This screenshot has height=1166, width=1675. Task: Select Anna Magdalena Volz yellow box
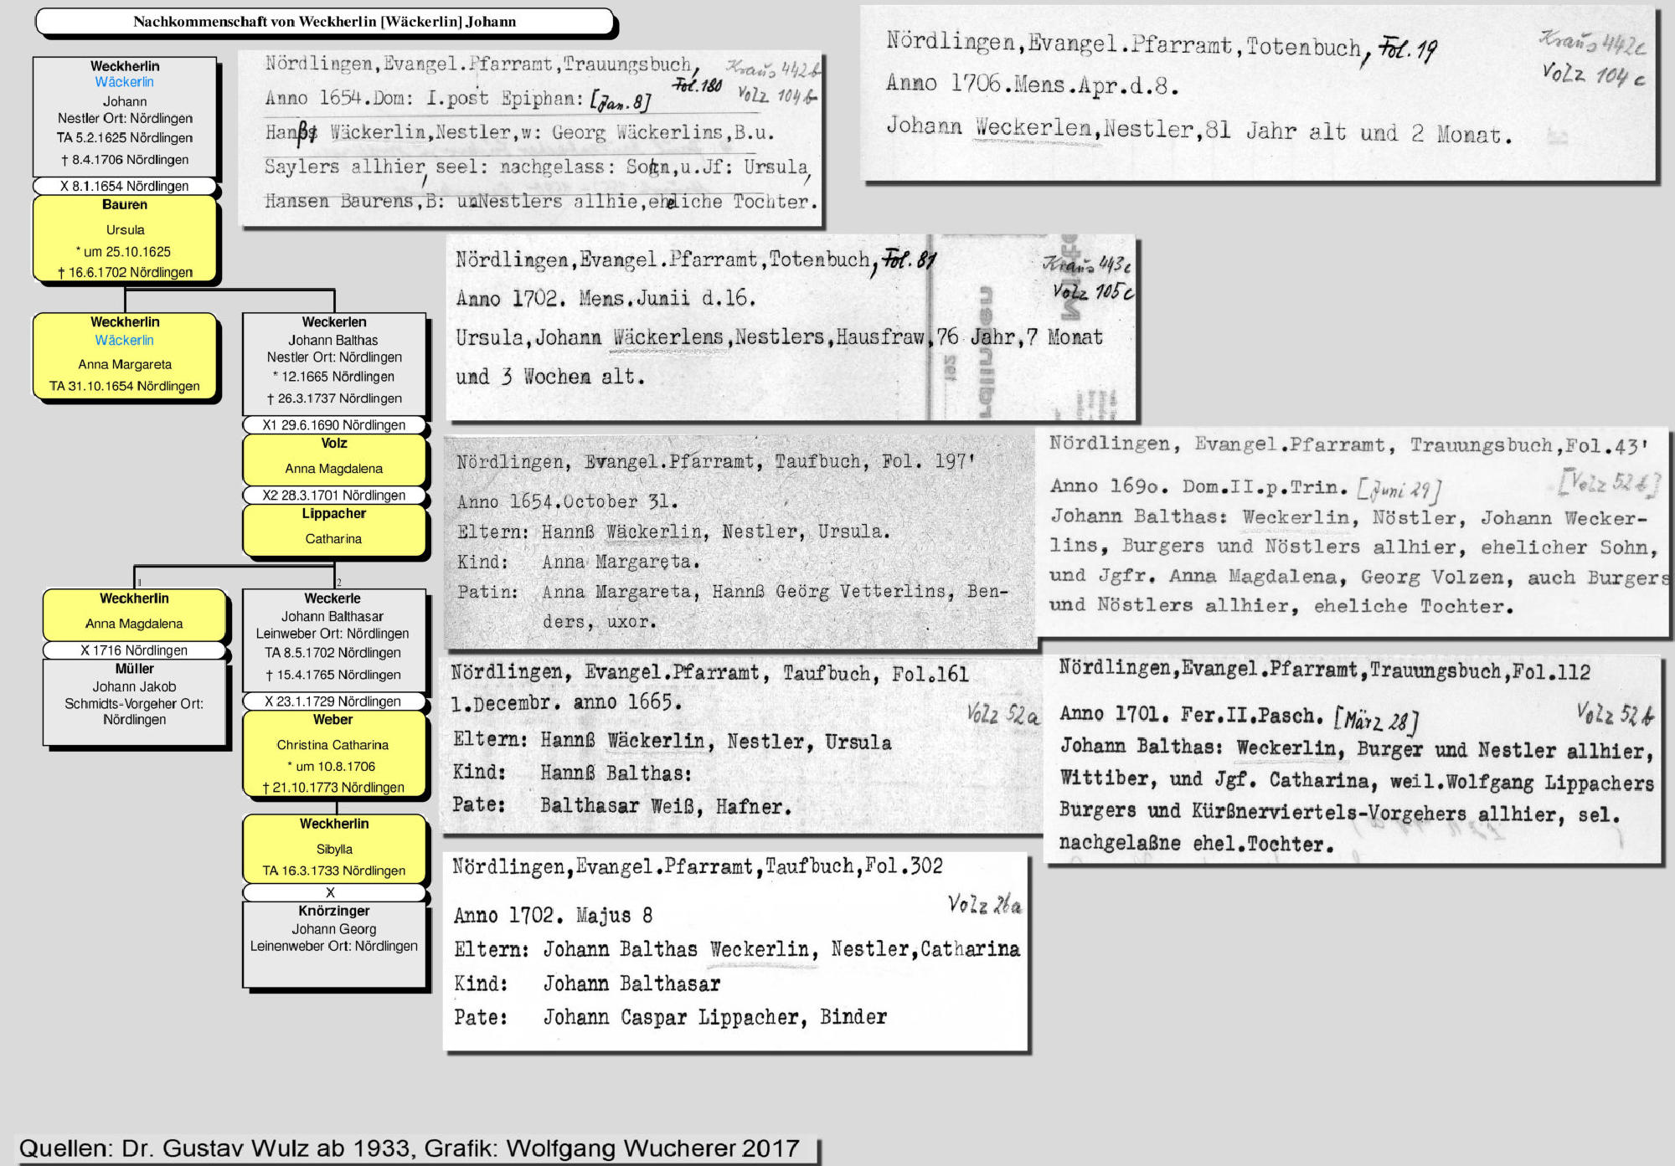(x=334, y=459)
